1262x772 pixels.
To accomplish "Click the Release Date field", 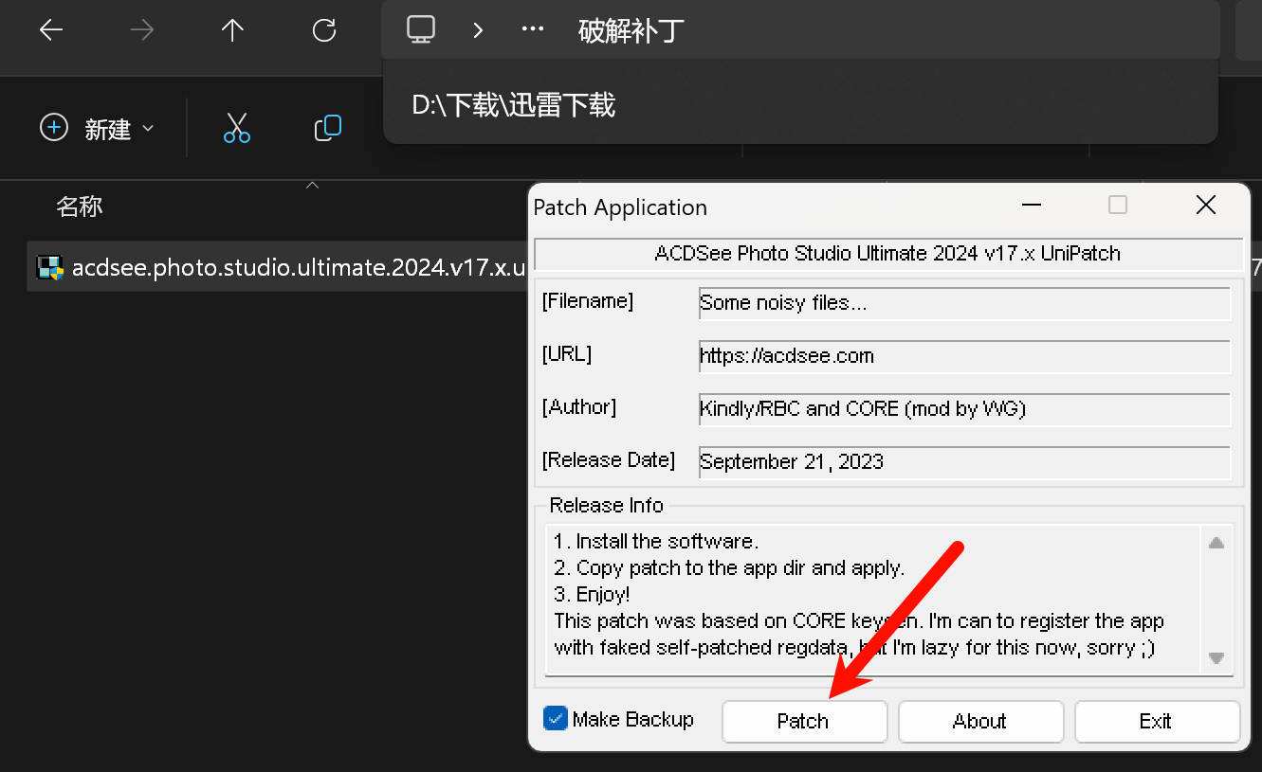I will tap(964, 462).
